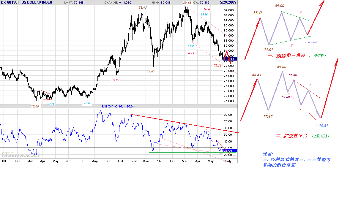The width and height of the screenshot is (339, 209).
Task: Click the 80.00 RSI axis label
Action: click(x=228, y=115)
